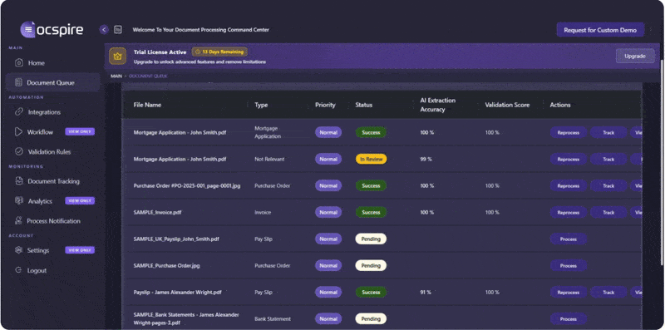Click the Process Notification icon
665x330 pixels.
pyautogui.click(x=18, y=220)
